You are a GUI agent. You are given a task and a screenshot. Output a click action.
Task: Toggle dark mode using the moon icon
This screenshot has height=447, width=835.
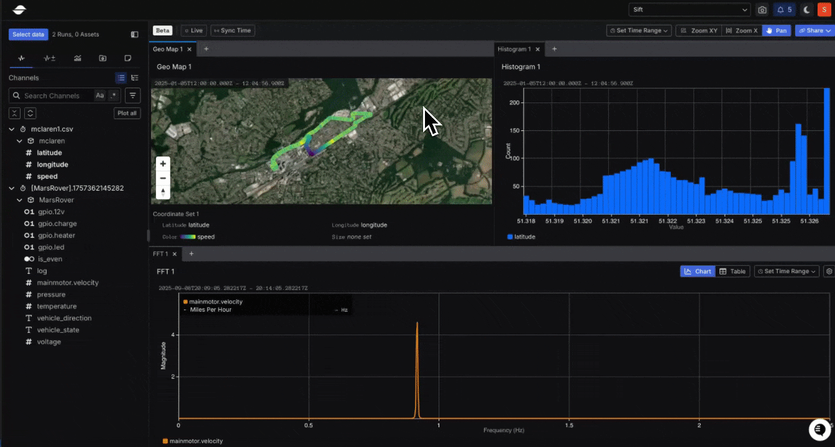806,10
